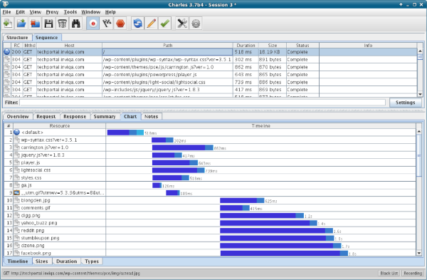Toggle breakpoints with red hexagon icon
The height and width of the screenshot is (280, 427).
(x=120, y=24)
